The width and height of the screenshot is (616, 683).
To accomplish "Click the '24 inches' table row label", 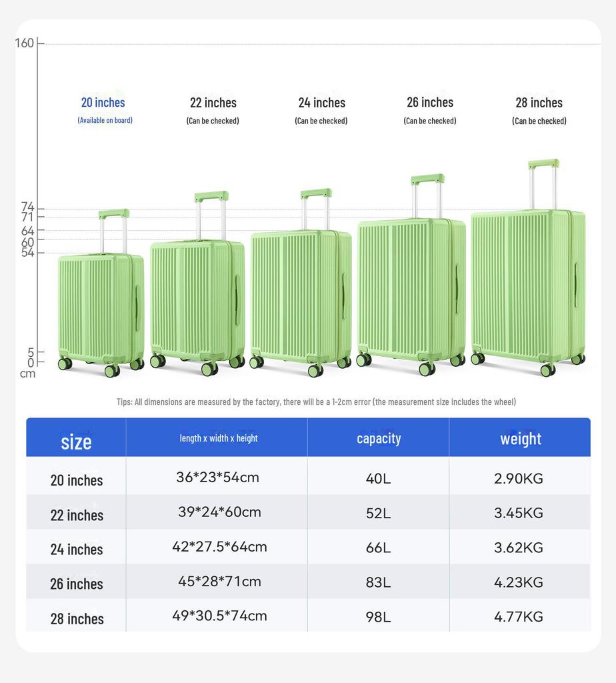I will (x=77, y=549).
